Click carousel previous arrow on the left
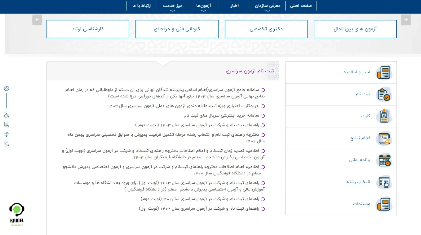The height and width of the screenshot is (235, 421). coord(37,20)
